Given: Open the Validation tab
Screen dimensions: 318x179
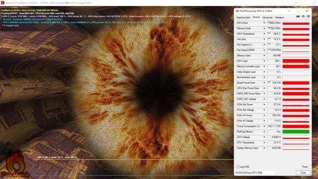Looking at the screenshot, I should [x=279, y=18].
